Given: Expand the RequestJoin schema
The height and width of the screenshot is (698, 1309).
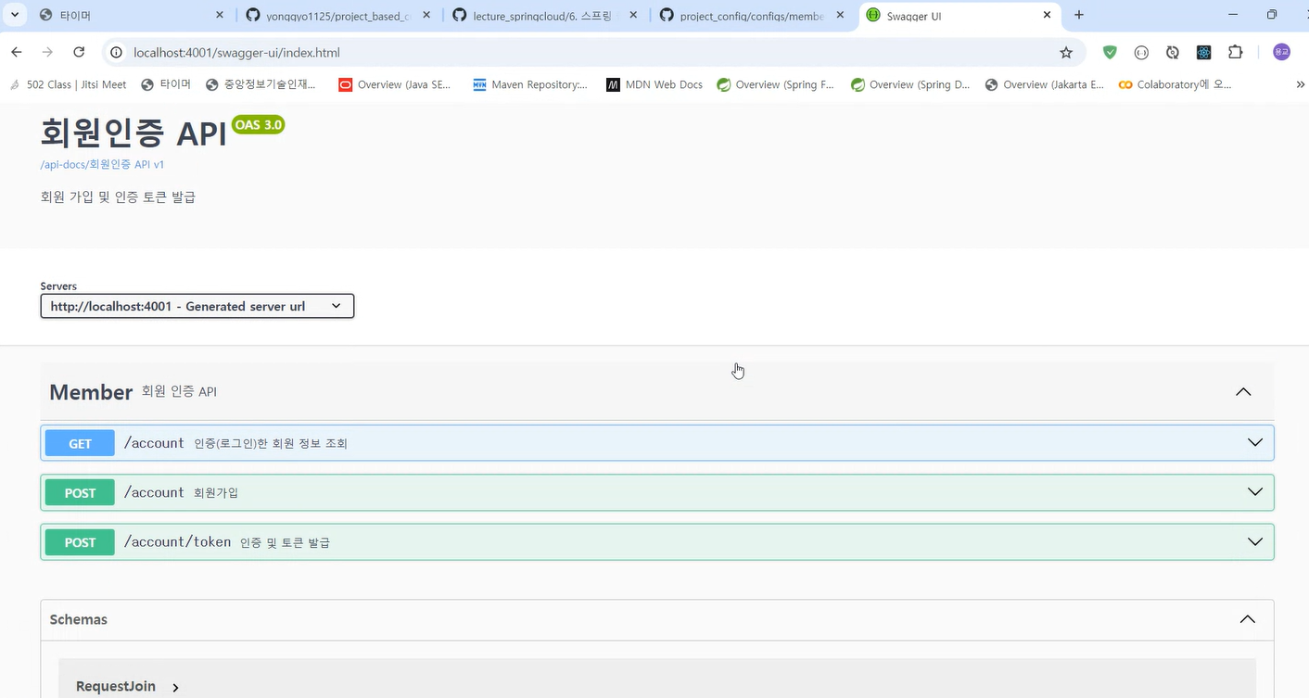Looking at the screenshot, I should 128,687.
